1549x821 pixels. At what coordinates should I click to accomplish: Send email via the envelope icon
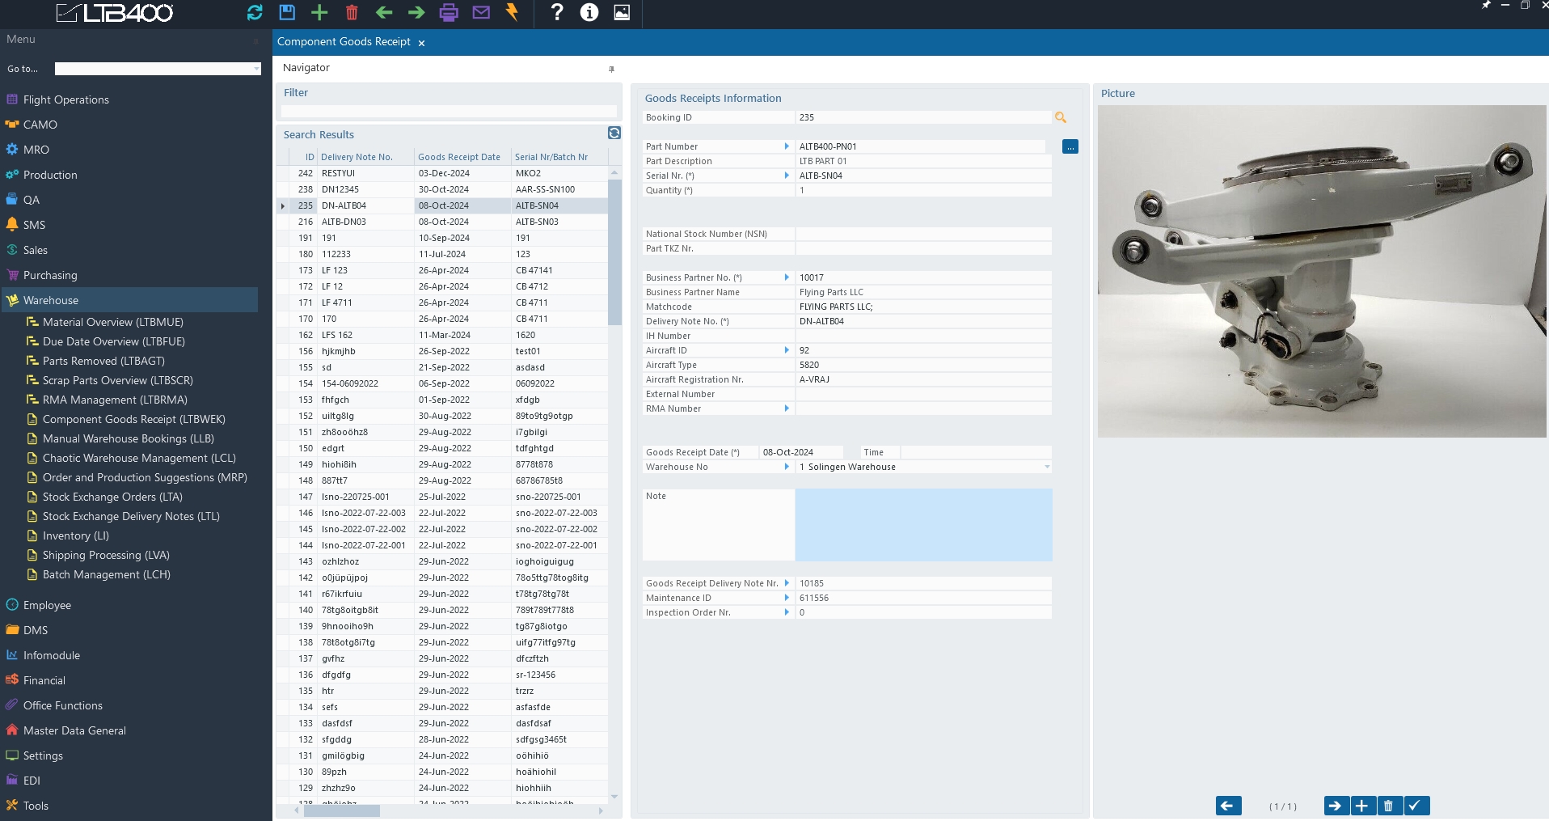click(481, 12)
